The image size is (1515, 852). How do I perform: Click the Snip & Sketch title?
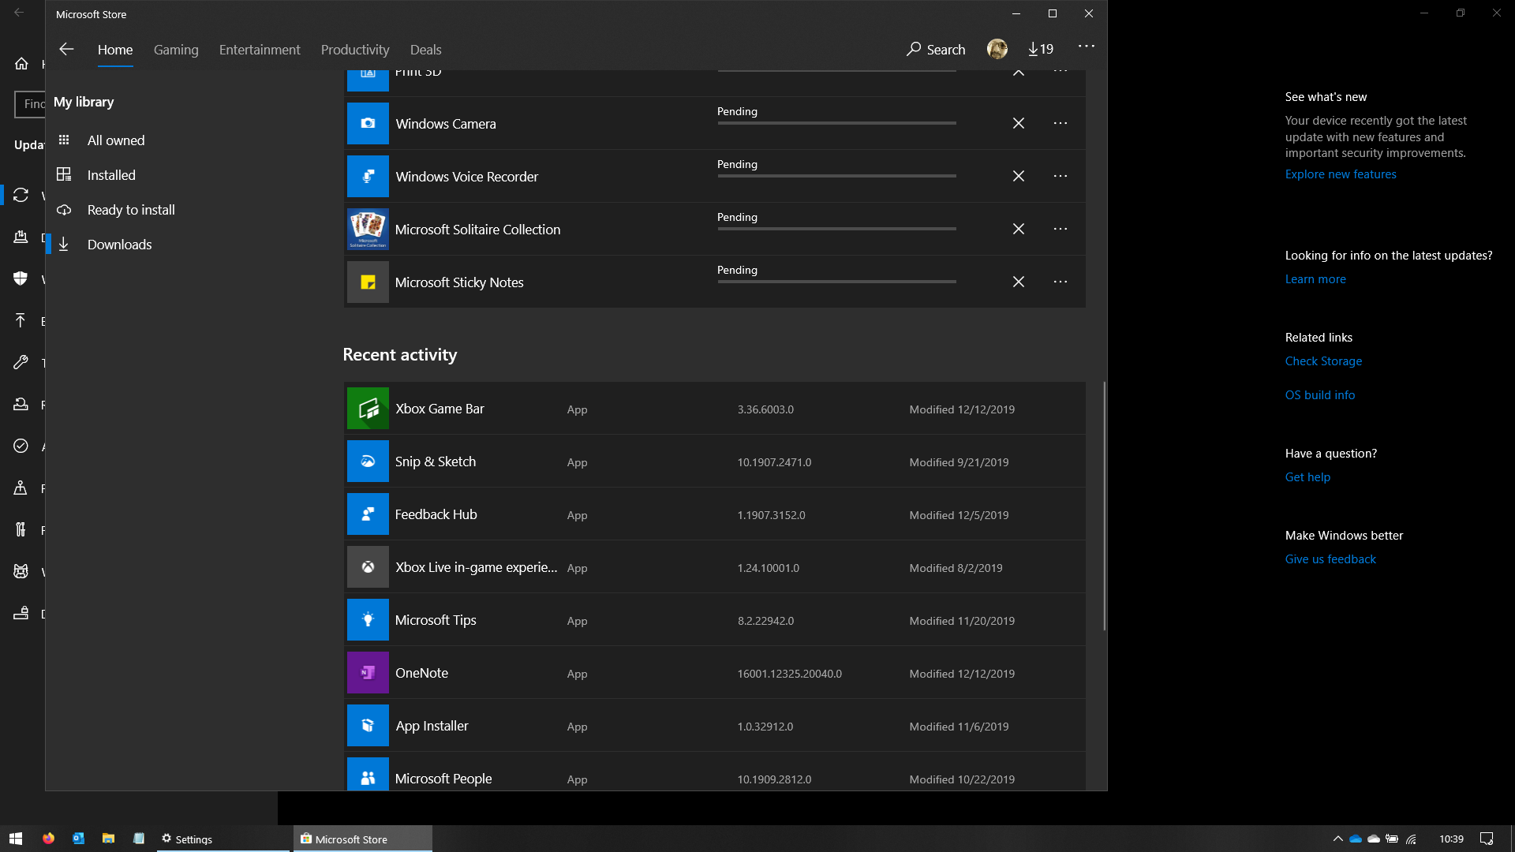point(436,461)
